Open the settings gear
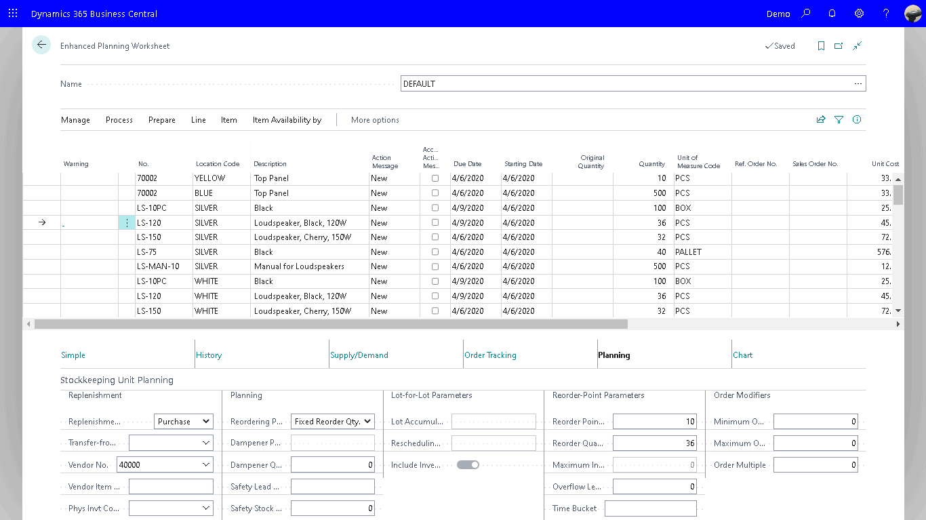The height and width of the screenshot is (520, 926). 859,14
